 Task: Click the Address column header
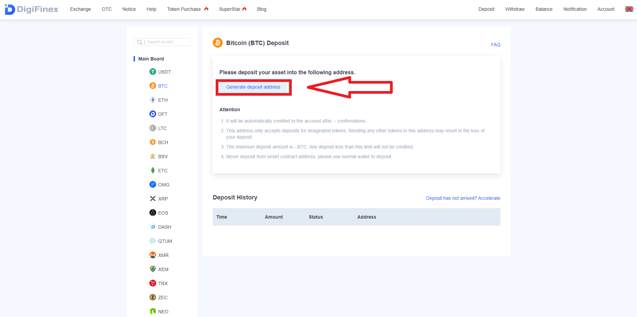(367, 217)
